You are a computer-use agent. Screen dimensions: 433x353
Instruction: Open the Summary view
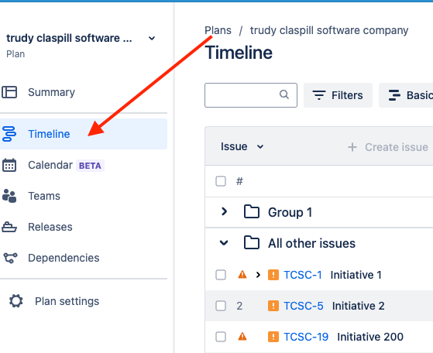click(x=83, y=92)
